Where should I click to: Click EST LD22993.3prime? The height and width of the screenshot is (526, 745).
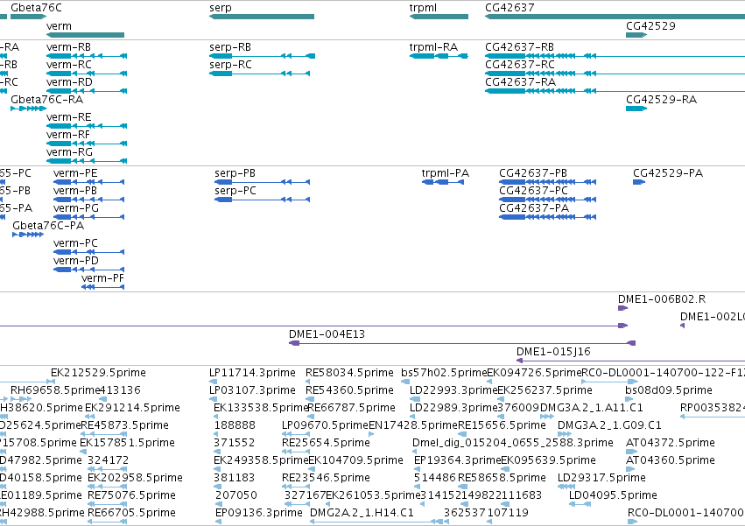pos(453,390)
